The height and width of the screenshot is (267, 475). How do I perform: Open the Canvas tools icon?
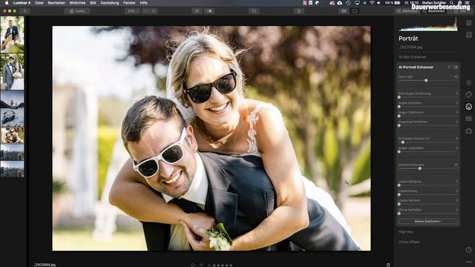[468, 35]
